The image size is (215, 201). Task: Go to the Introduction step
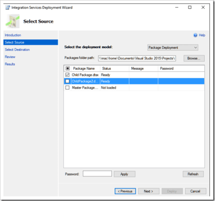tap(13, 35)
